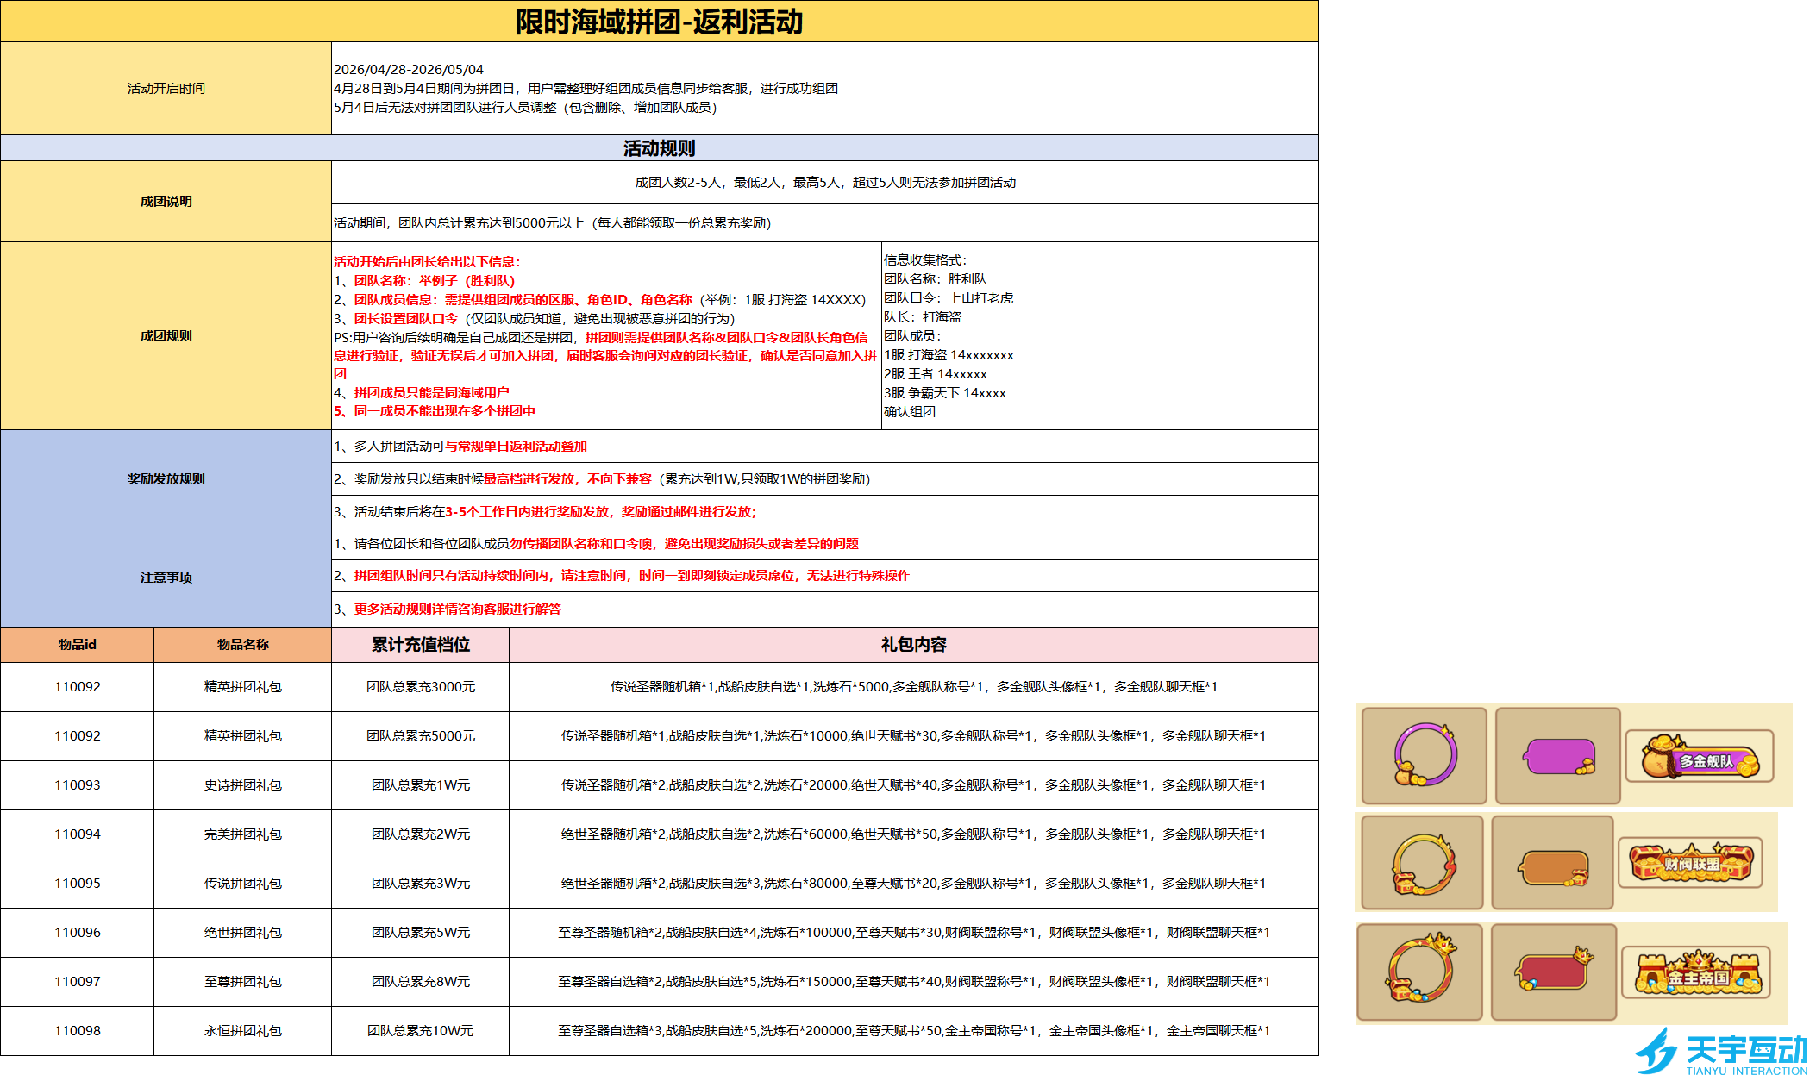Screen dimensions: 1816x1075
Task: Click item id 110092 in the 5000元 row
Action: 78,736
